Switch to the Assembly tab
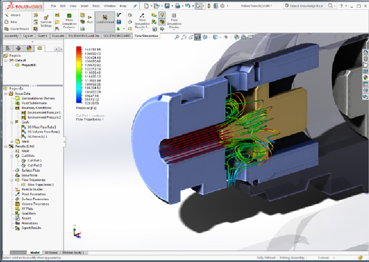Screen dimensions: 369x262 [x=11, y=36]
